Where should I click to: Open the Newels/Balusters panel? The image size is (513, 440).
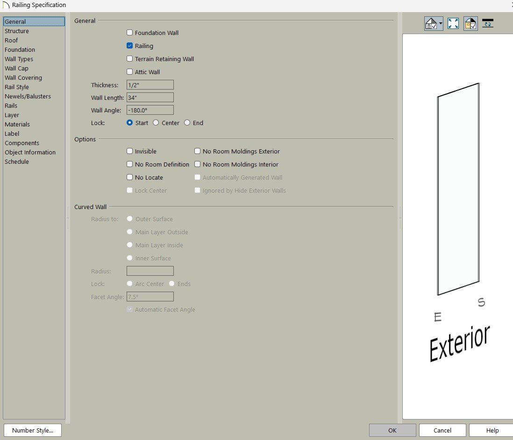tap(34, 97)
